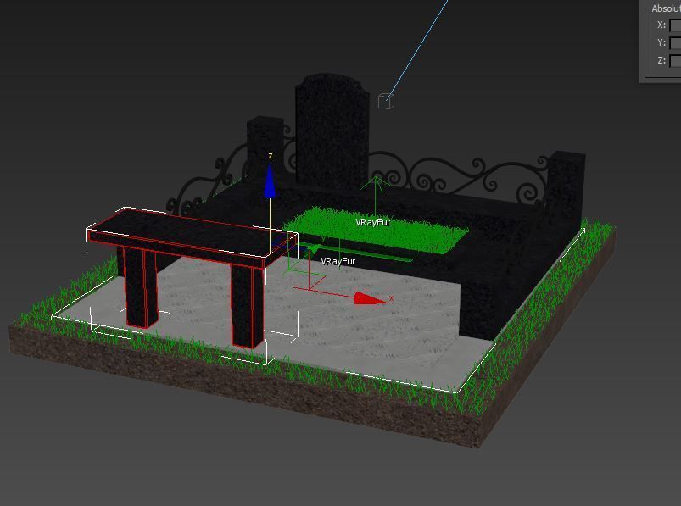Click the Z coordinate input field
Screen dimensions: 681x506
(x=676, y=61)
